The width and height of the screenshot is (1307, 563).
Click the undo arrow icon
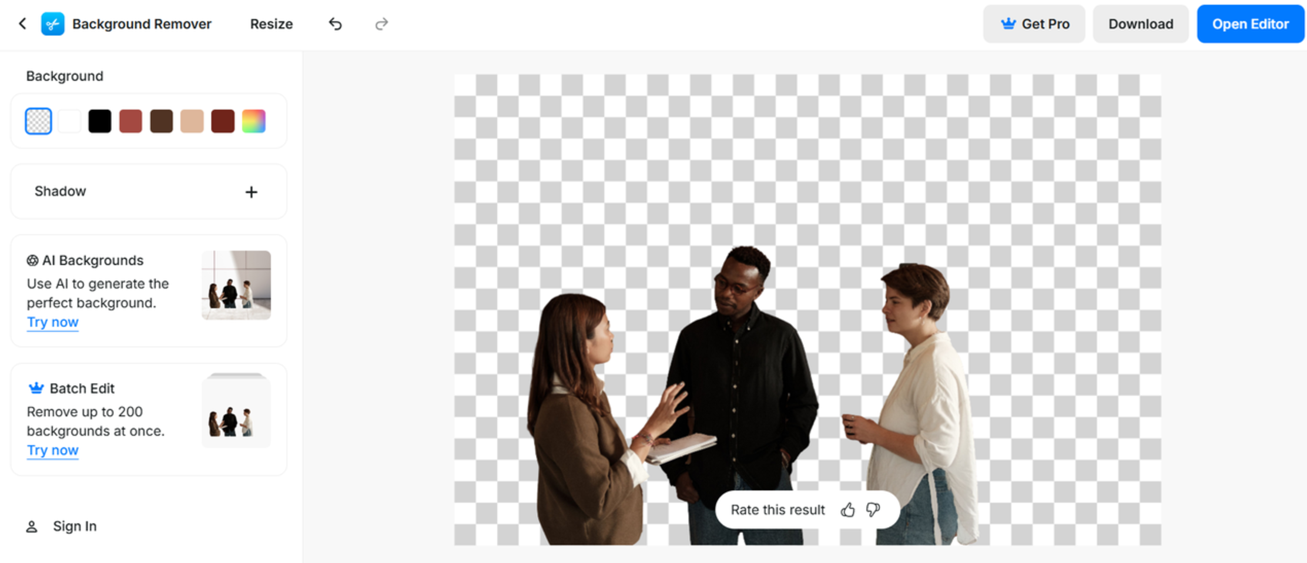coord(335,24)
